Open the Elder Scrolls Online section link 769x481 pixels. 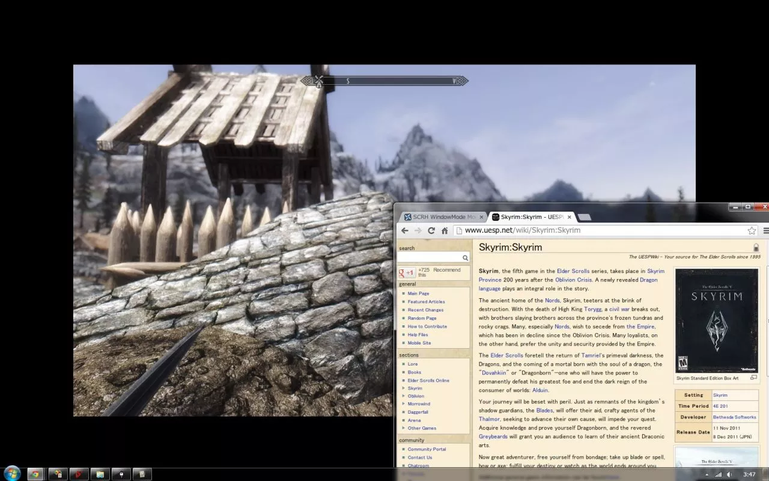click(x=428, y=380)
